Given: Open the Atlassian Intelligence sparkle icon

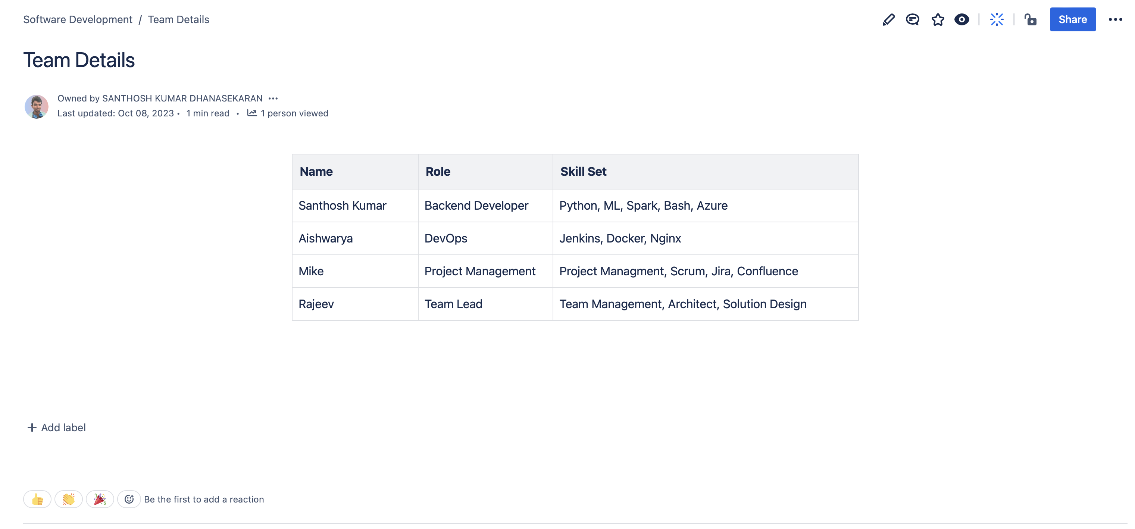Looking at the screenshot, I should click(996, 19).
